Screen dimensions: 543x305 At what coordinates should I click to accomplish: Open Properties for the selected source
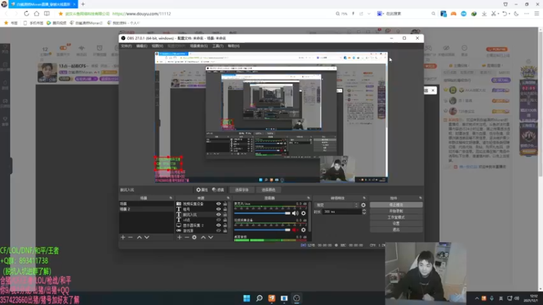coord(202,190)
